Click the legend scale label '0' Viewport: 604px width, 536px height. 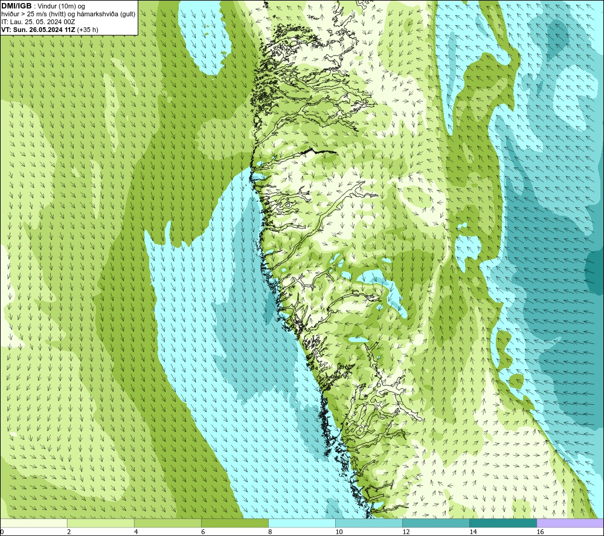coord(2,532)
